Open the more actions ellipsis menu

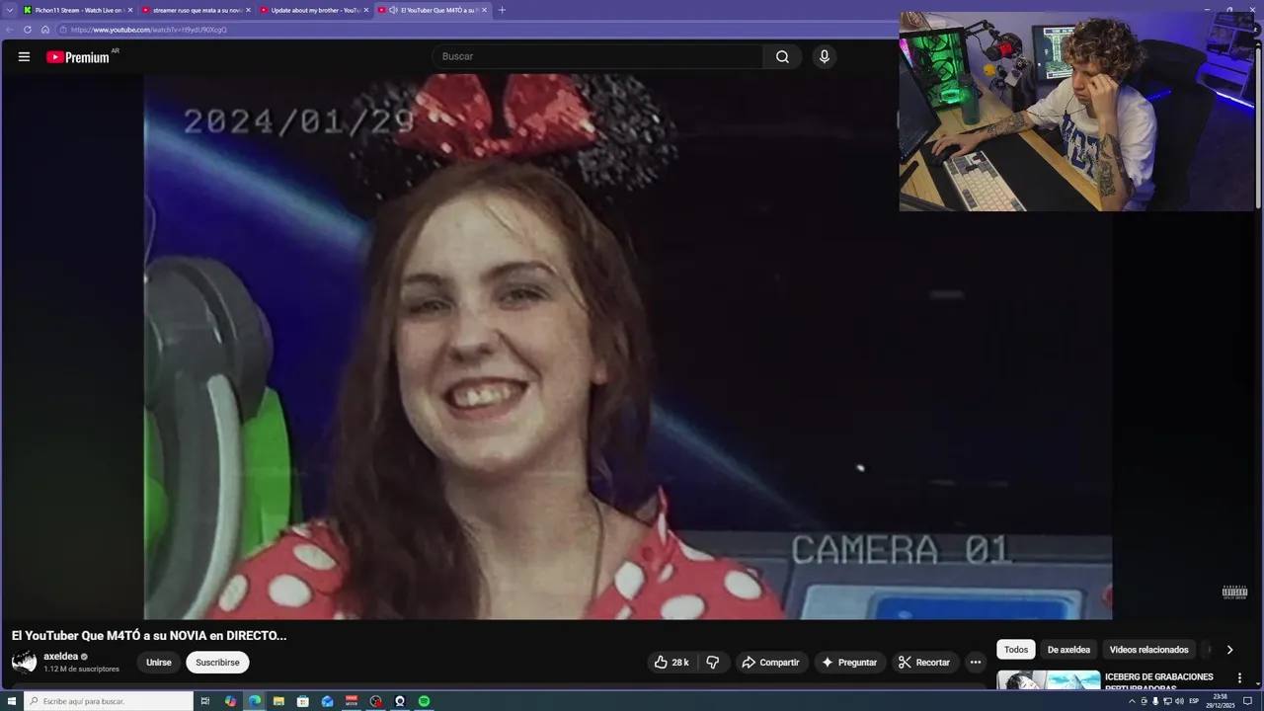click(976, 663)
